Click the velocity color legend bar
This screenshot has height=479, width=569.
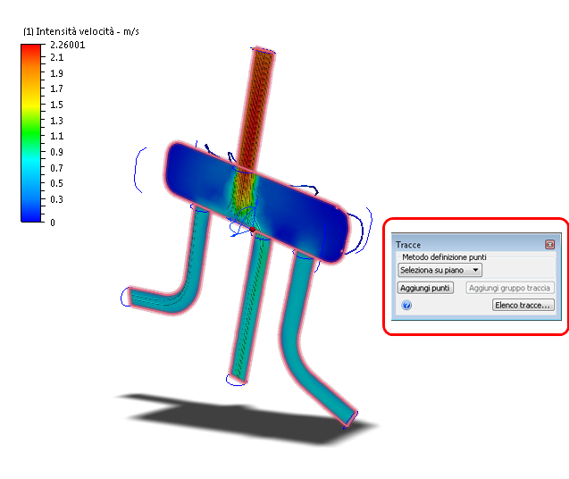pos(30,133)
